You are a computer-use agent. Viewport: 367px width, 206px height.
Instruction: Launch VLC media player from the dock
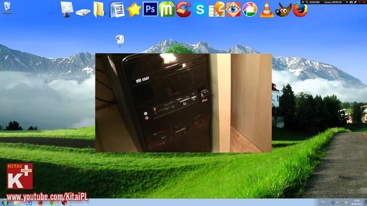coord(267,10)
